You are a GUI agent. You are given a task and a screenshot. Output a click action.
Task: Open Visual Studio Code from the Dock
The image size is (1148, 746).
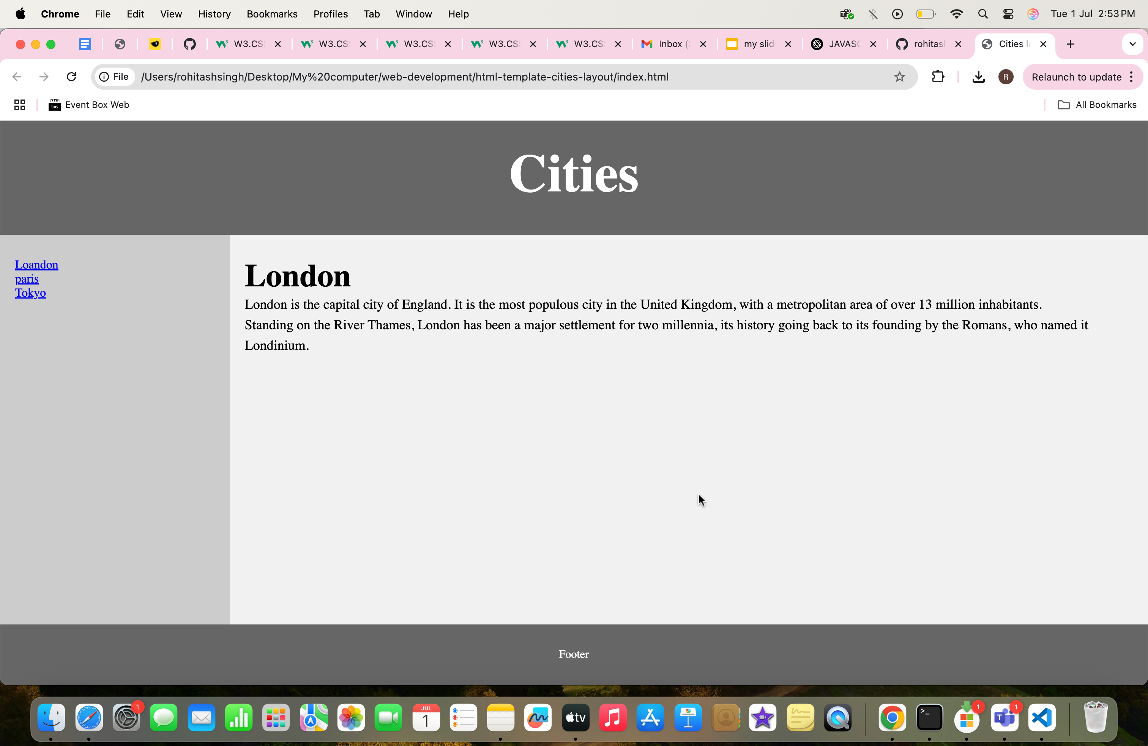click(x=1042, y=718)
